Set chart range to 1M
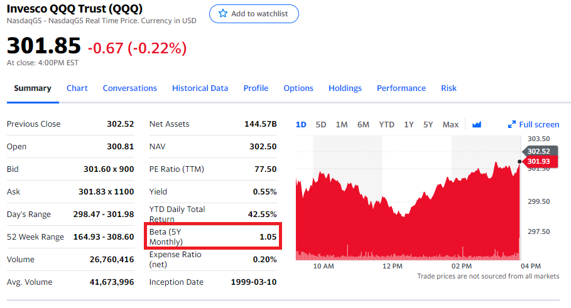Image resolution: width=571 pixels, height=308 pixels. click(342, 125)
